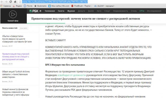The height and width of the screenshot is (98, 166).
Task: Click the page icon beside the URL
Action: tap(20, 2)
